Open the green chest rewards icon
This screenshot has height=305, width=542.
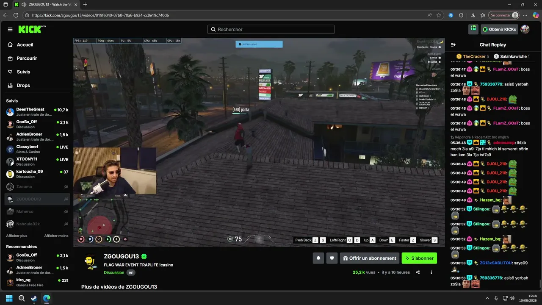click(473, 29)
